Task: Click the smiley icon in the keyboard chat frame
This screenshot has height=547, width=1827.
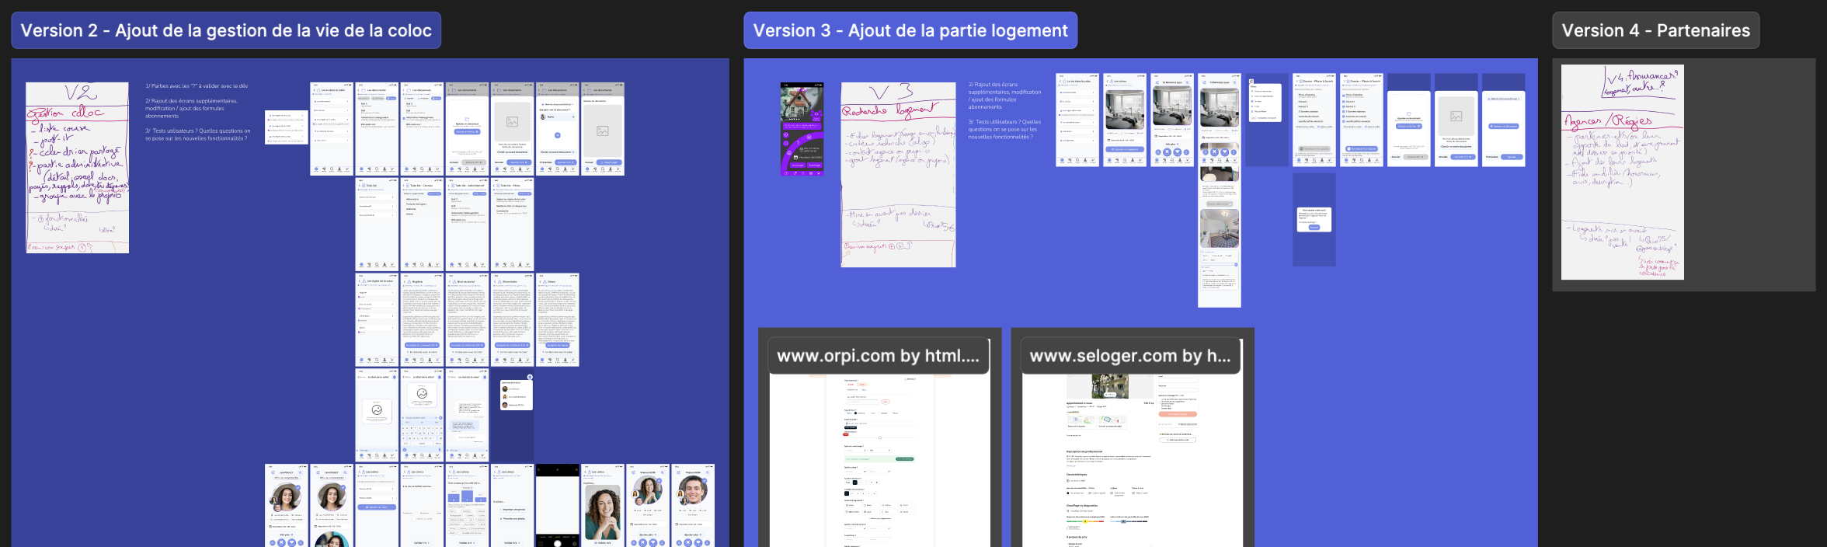Action: click(x=422, y=394)
